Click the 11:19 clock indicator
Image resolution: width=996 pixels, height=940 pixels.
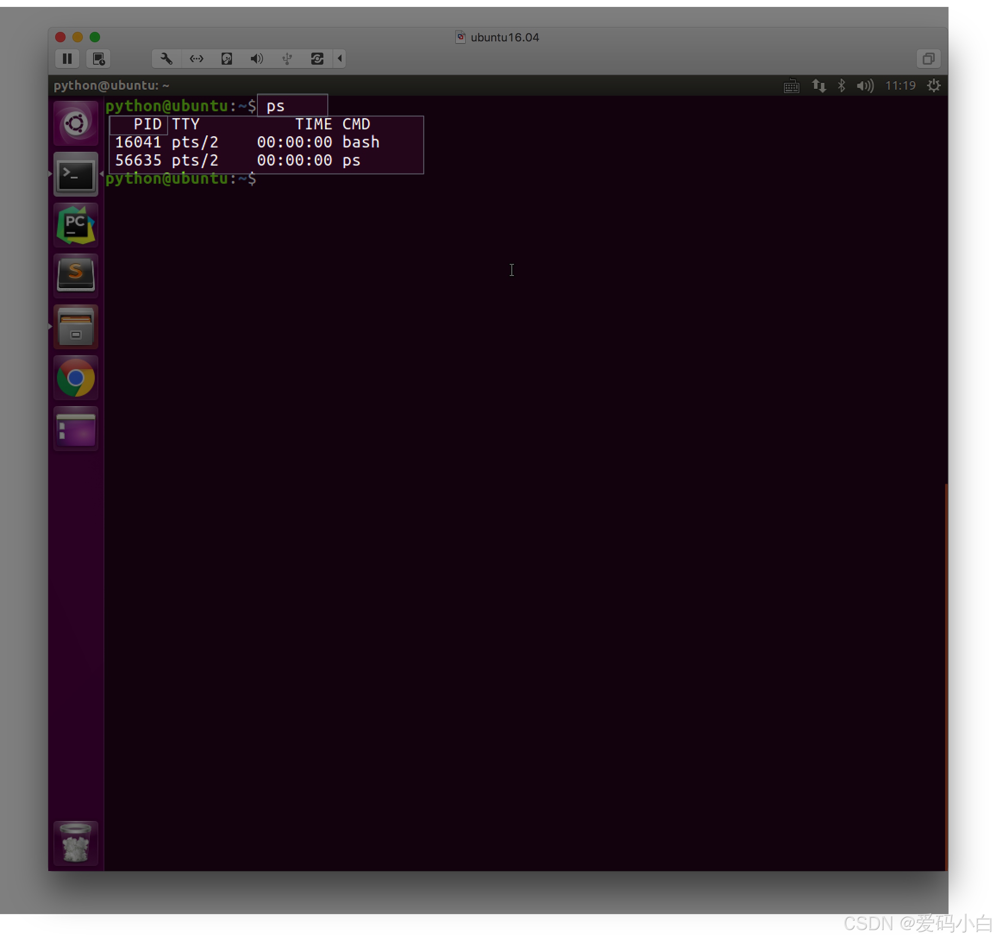(x=900, y=86)
